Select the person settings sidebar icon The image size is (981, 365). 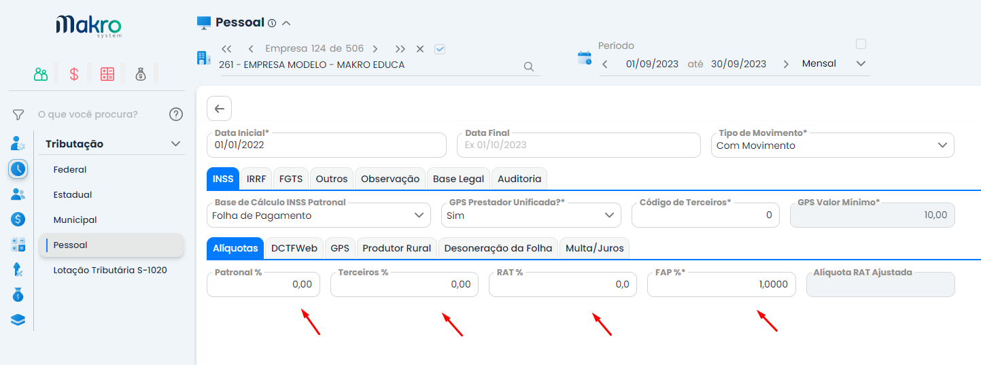click(x=18, y=143)
